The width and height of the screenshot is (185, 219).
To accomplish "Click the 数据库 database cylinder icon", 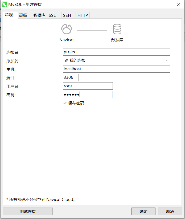I will pyautogui.click(x=117, y=29).
